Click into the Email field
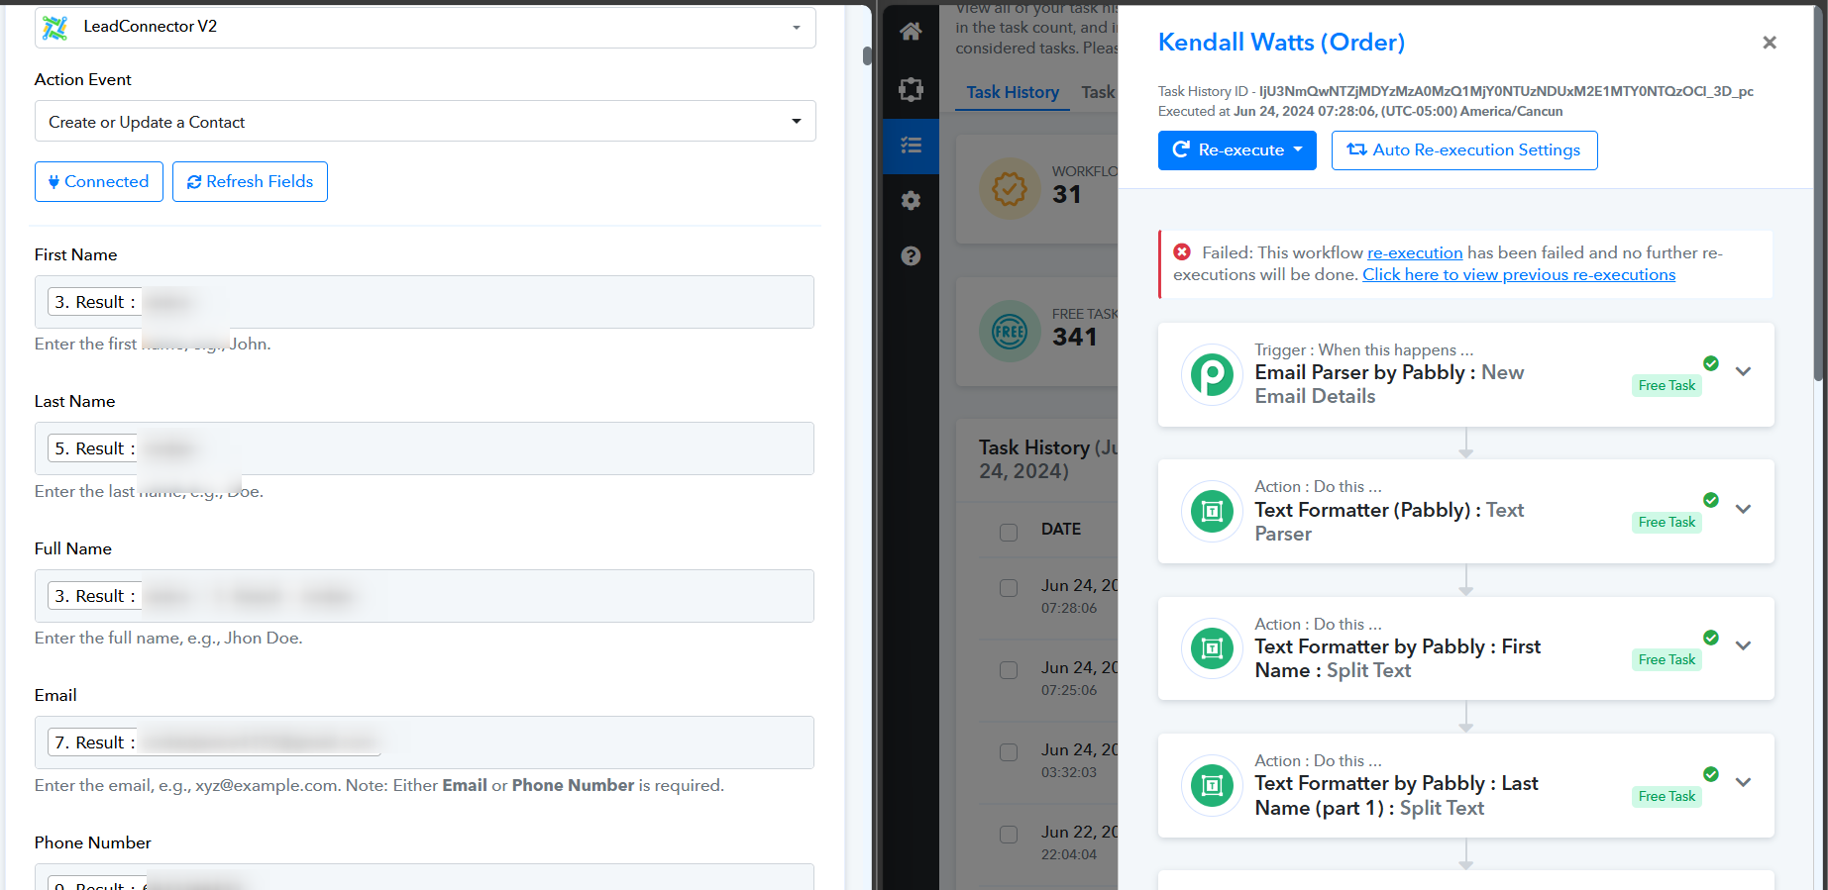Image resolution: width=1828 pixels, height=890 pixels. [424, 742]
